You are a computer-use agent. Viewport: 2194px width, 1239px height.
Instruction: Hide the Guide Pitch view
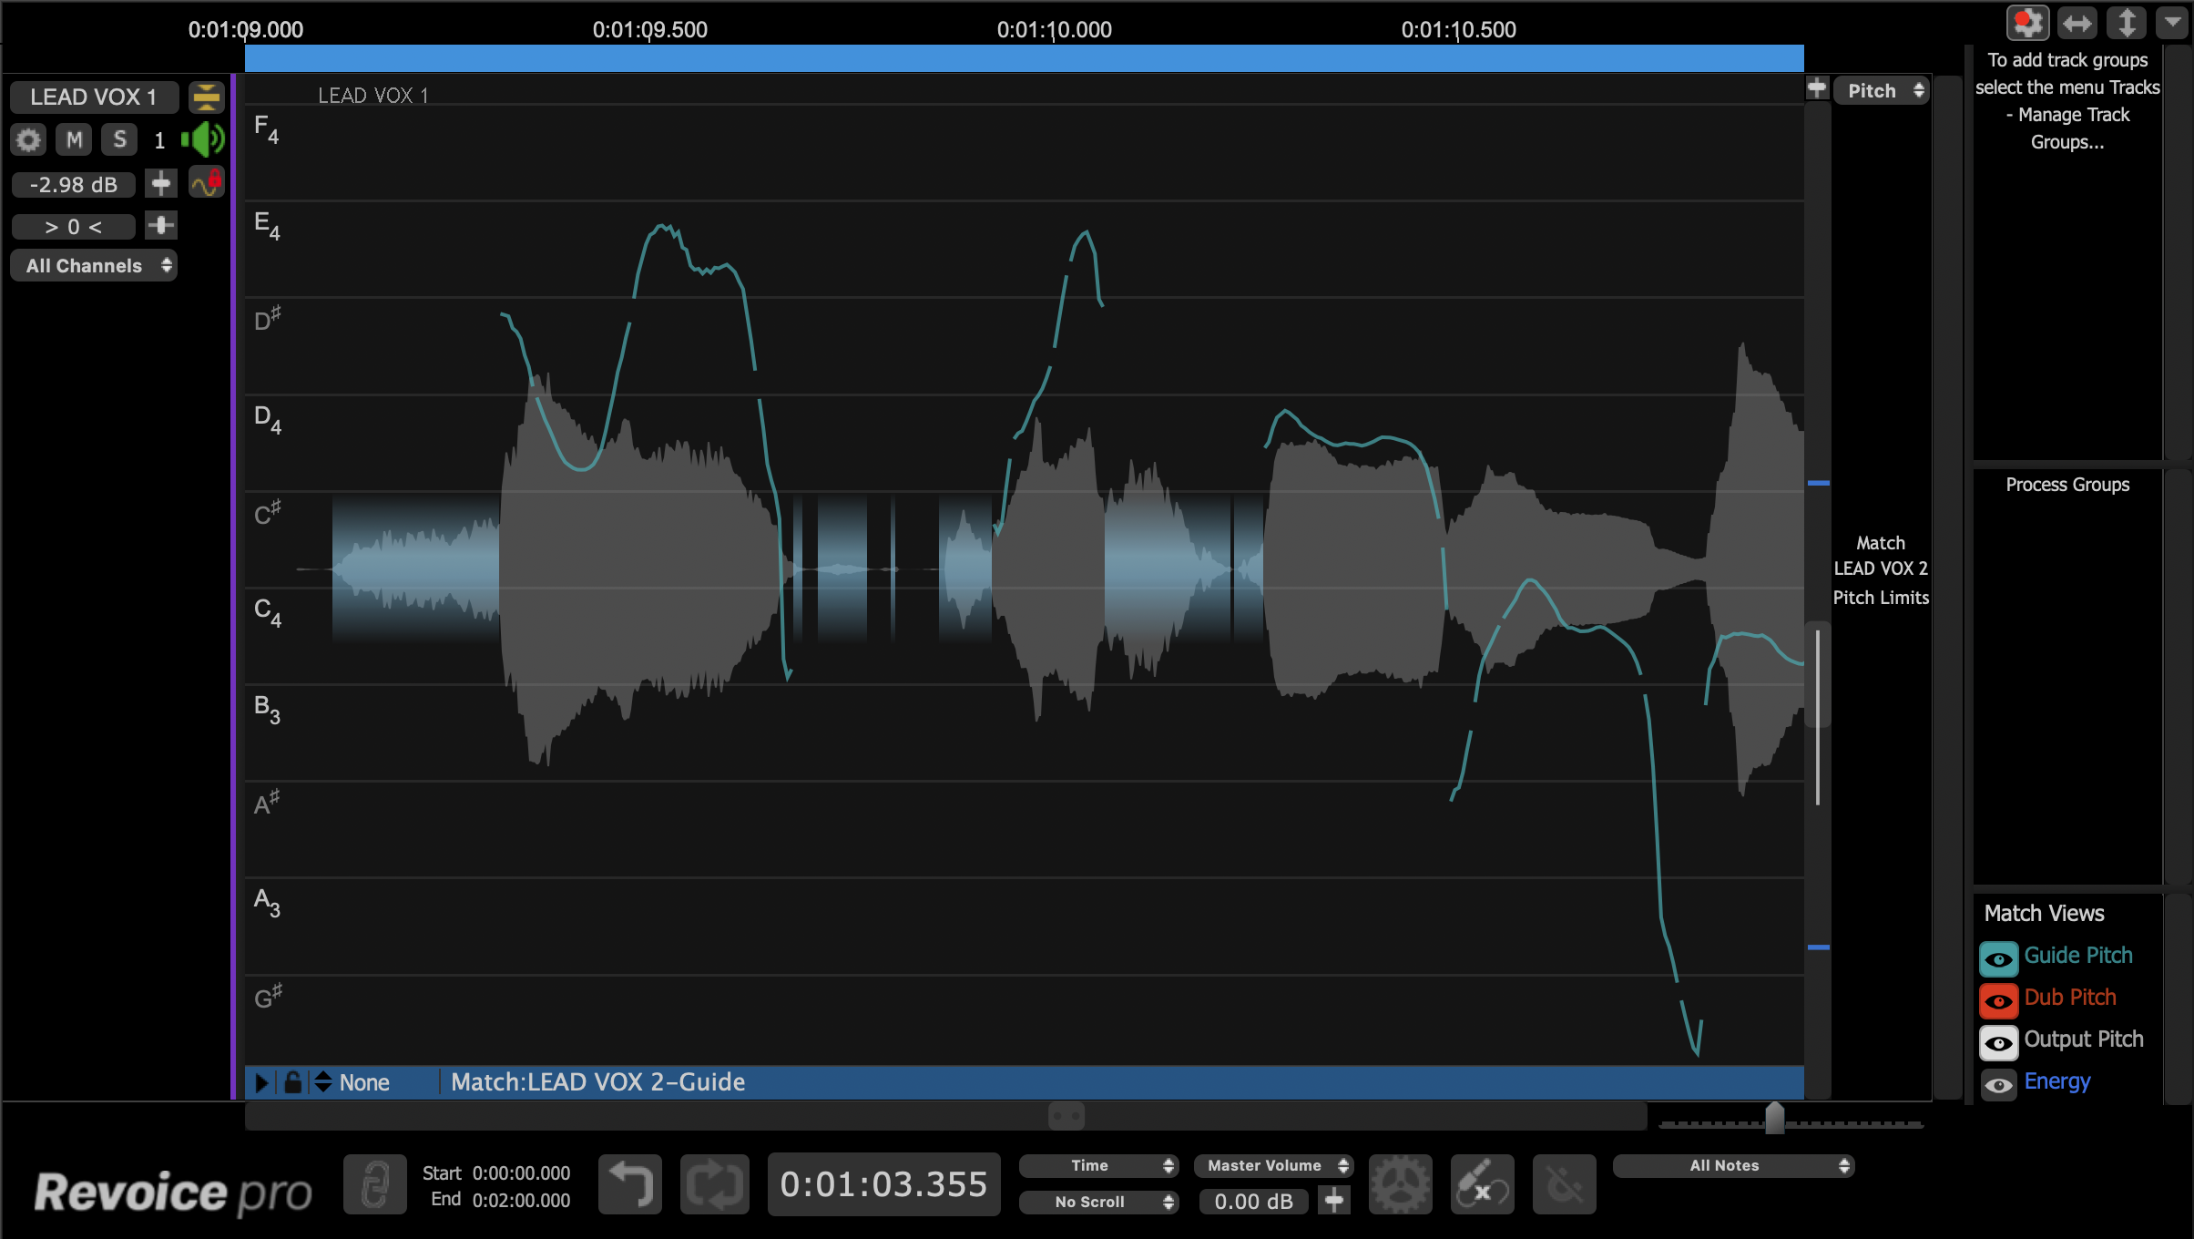tap(1998, 958)
